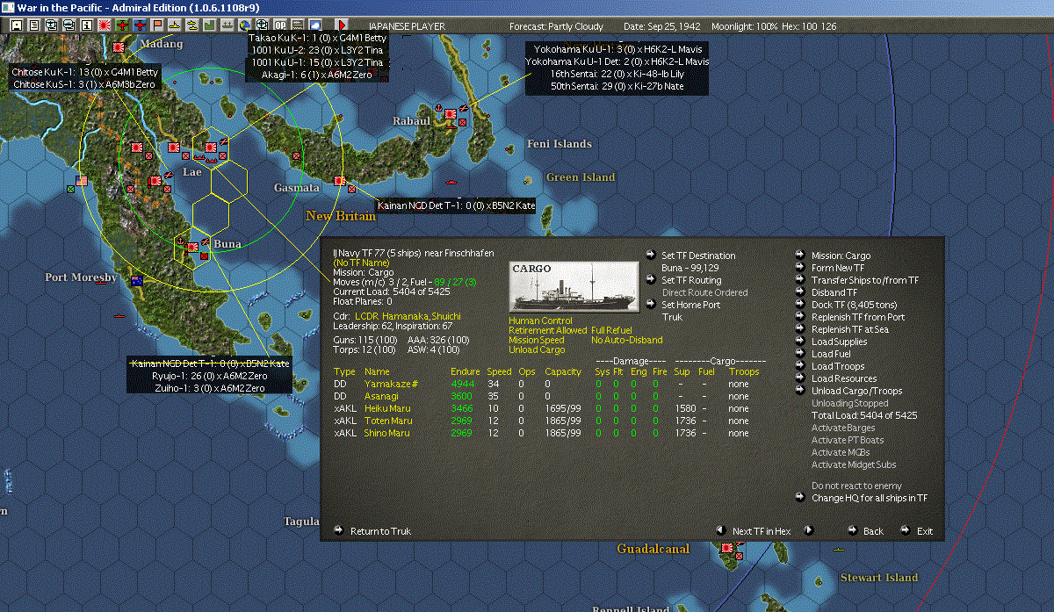This screenshot has height=612, width=1054.
Task: Toggle Full Refuel setting
Action: [611, 330]
